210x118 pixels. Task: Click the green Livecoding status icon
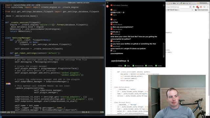[x=146, y=66]
